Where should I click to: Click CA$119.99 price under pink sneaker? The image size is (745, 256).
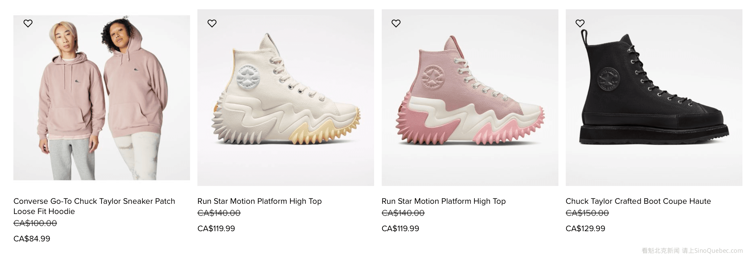pos(400,228)
